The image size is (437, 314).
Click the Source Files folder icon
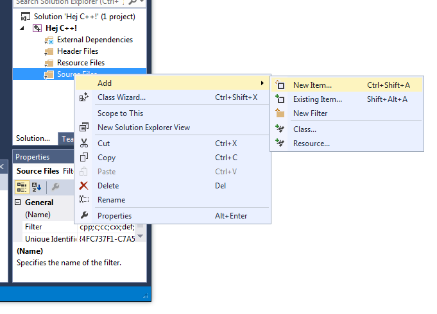49,75
